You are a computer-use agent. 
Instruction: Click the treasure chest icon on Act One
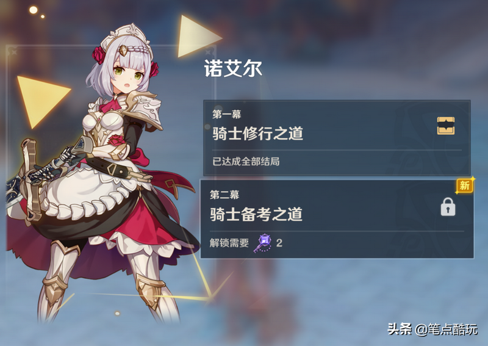click(x=446, y=126)
